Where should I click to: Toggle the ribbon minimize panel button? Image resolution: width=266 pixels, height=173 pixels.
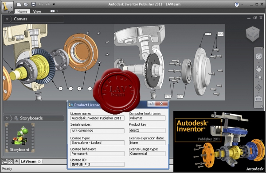(x=52, y=11)
